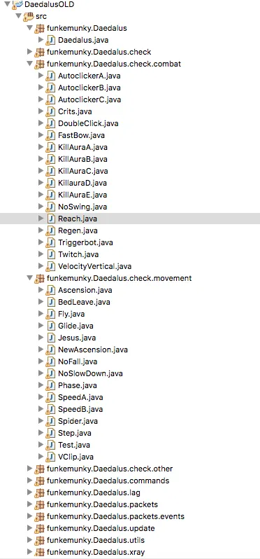Expand the funkemunky.Daedalus.check package arrow

tap(29, 52)
